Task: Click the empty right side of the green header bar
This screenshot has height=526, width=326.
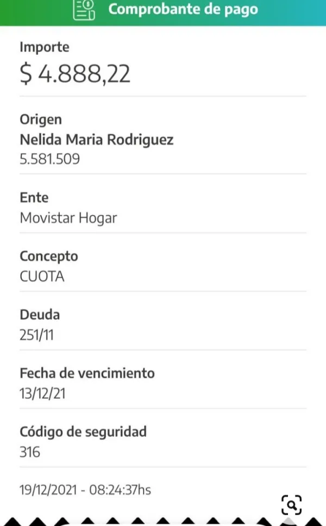Action: 296,11
